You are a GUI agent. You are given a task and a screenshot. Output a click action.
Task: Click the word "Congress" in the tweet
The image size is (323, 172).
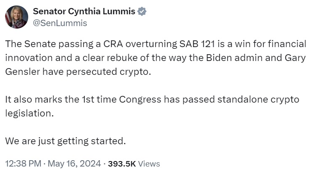point(139,99)
